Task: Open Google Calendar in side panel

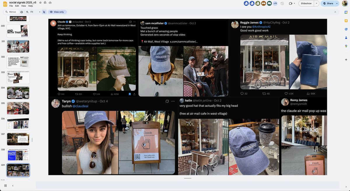Action: pos(346,12)
